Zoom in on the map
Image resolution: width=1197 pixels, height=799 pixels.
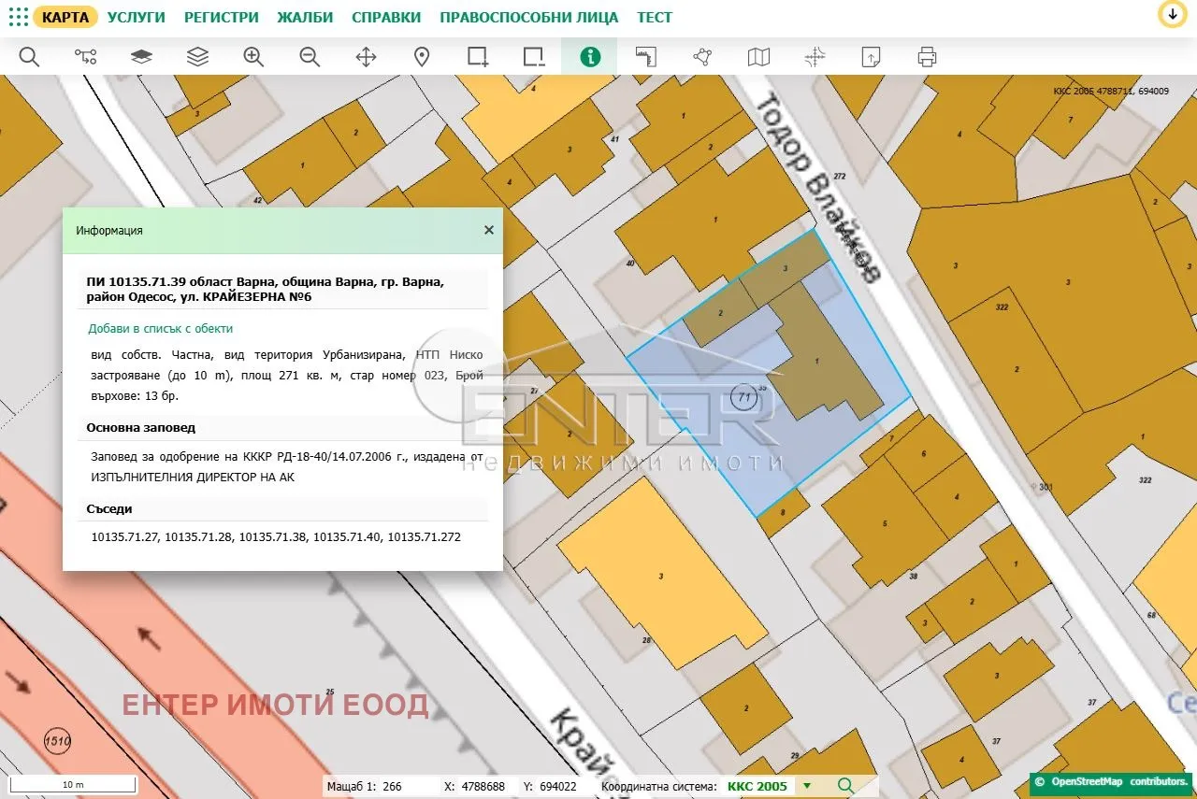pos(253,57)
